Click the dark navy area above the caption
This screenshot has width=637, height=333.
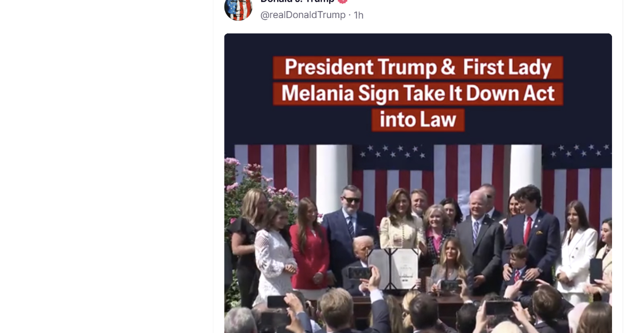pos(418,45)
